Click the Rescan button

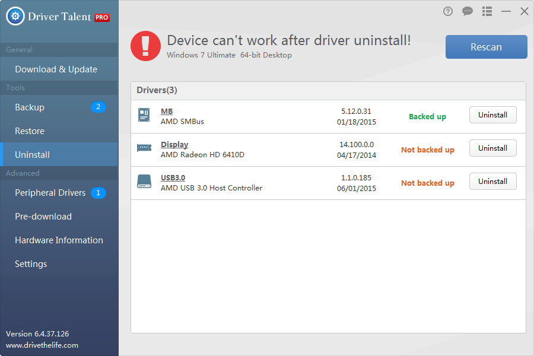487,47
